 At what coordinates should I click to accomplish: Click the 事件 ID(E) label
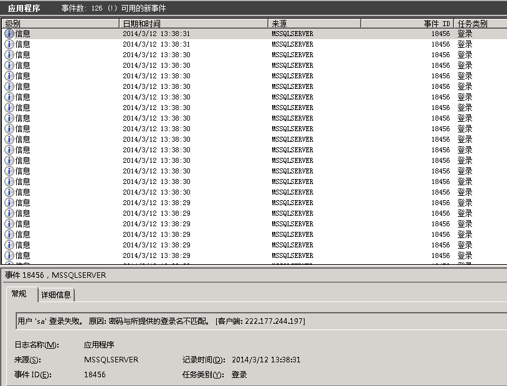click(32, 374)
